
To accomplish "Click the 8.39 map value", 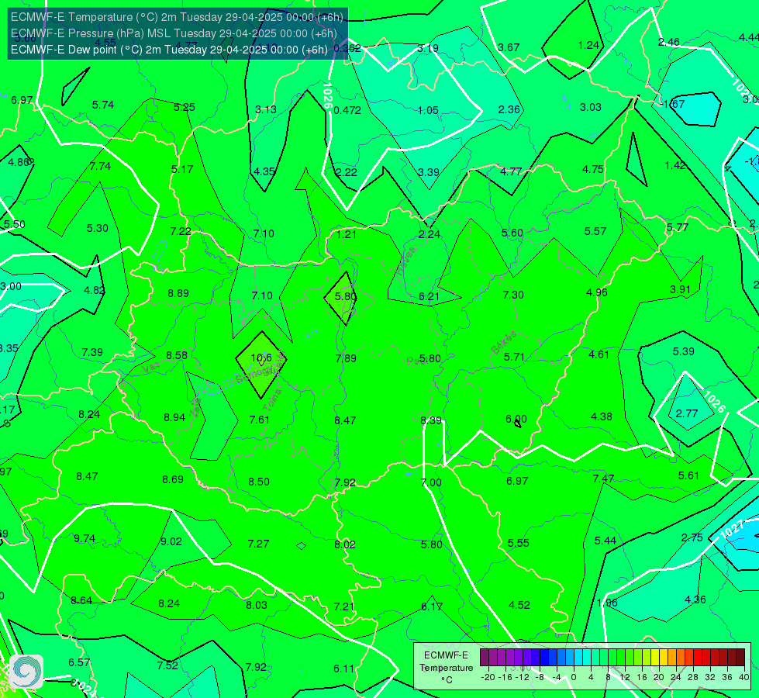I will 431,420.
